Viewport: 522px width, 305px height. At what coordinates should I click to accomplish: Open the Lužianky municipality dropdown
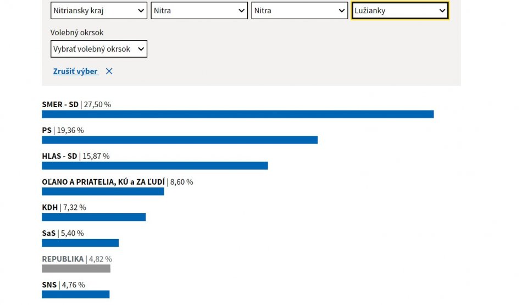click(399, 10)
